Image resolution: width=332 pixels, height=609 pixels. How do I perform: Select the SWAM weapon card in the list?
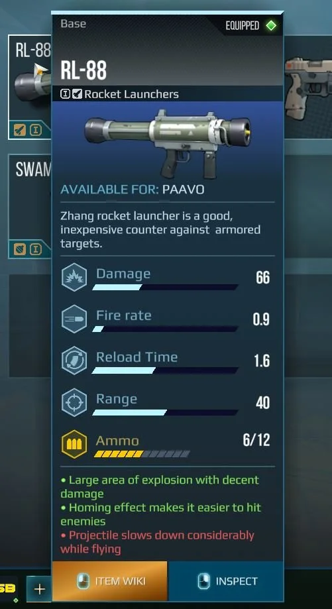[30, 206]
